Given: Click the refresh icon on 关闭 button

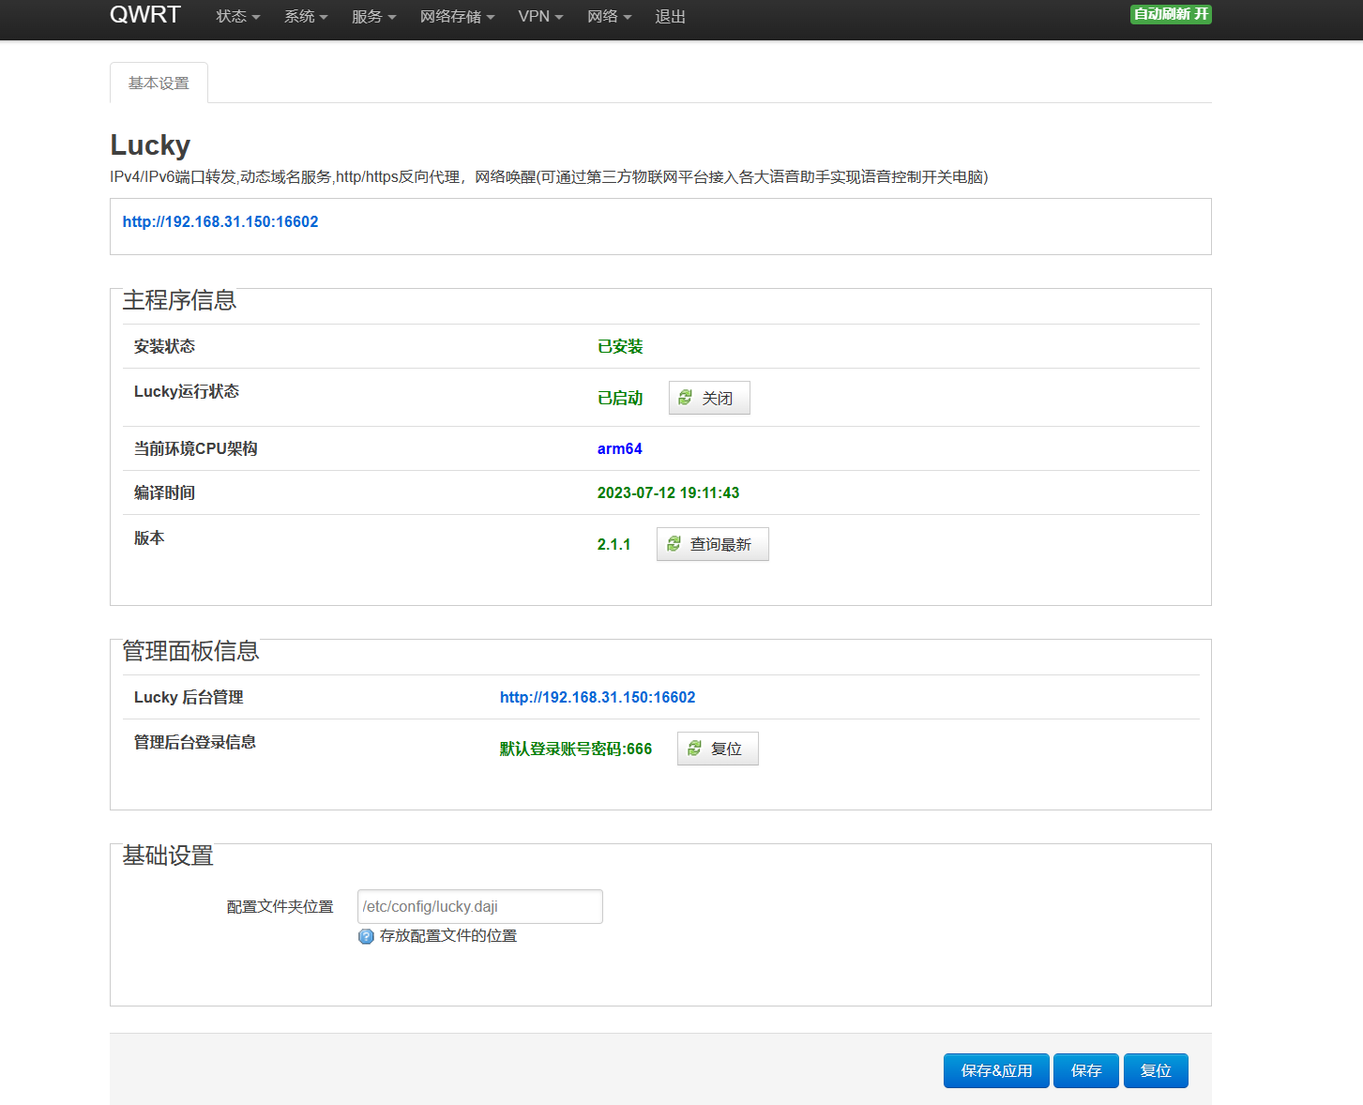Looking at the screenshot, I should [x=686, y=398].
